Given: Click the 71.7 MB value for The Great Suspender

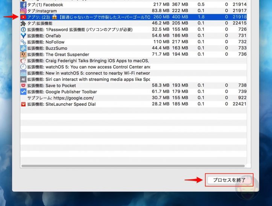Looking at the screenshot, I should 161,54.
